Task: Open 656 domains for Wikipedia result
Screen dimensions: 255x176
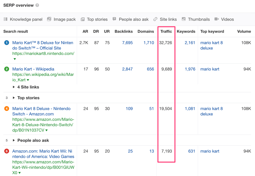Action: pos(150,69)
